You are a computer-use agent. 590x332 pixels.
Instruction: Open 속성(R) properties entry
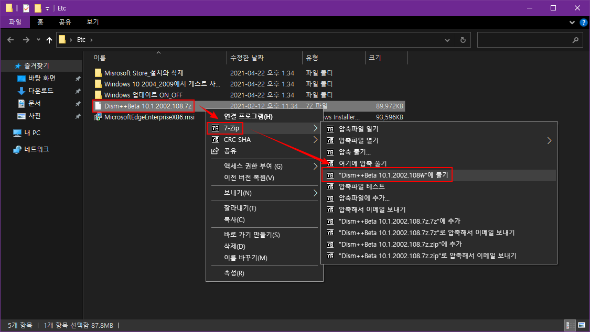[x=264, y=273]
